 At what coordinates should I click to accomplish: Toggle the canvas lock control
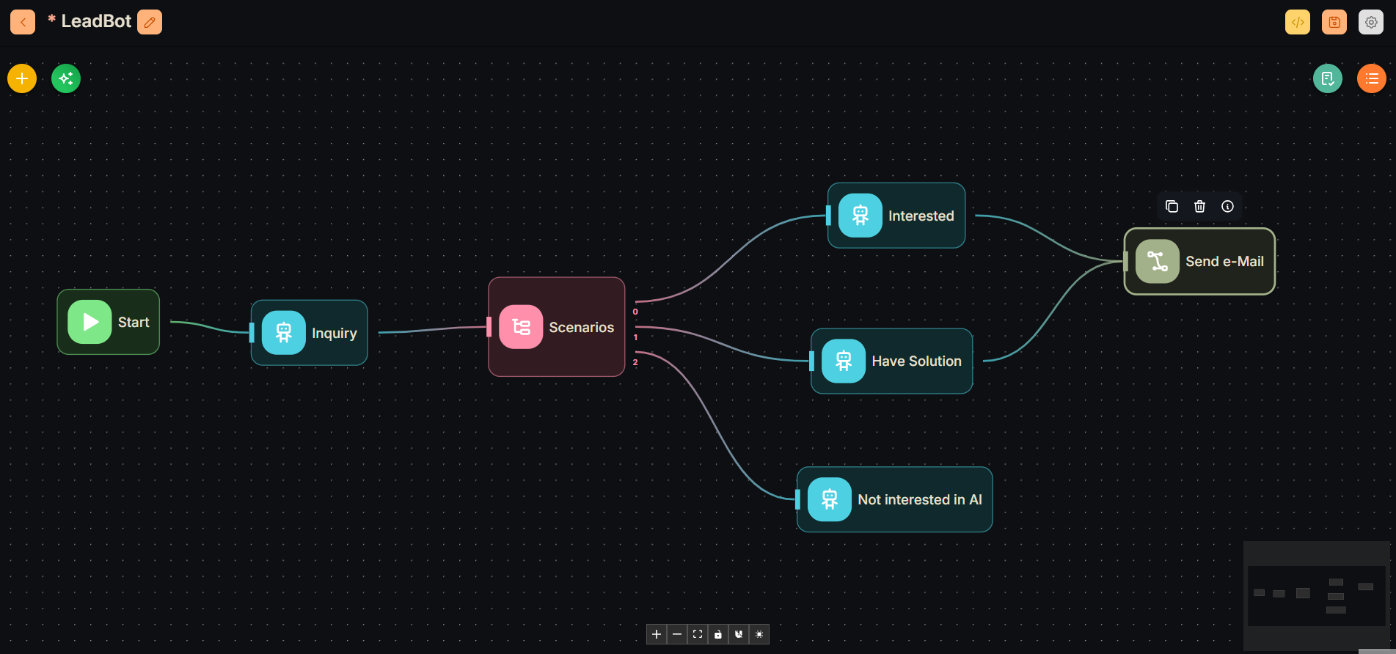coord(718,634)
